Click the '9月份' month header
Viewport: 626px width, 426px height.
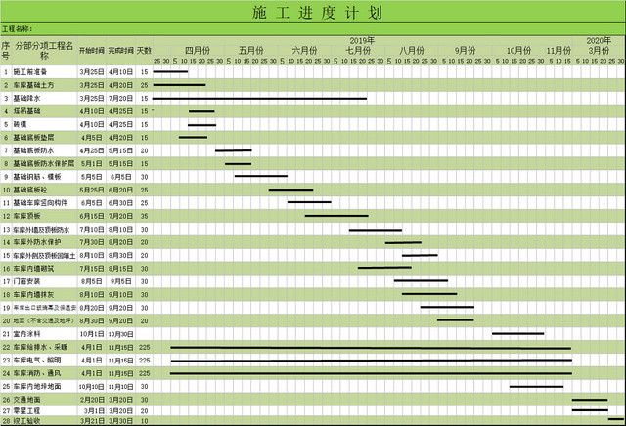click(x=466, y=51)
